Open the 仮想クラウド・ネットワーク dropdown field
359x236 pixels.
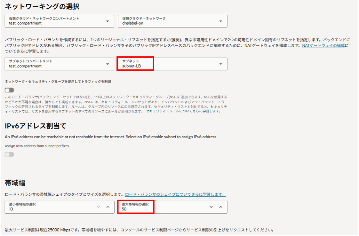click(x=168, y=21)
